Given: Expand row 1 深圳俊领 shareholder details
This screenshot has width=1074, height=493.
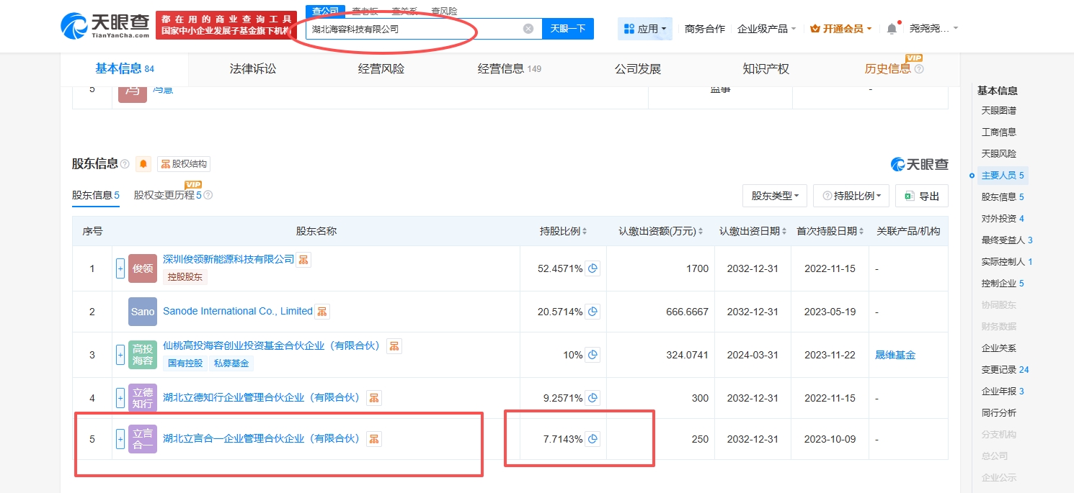Looking at the screenshot, I should [120, 268].
